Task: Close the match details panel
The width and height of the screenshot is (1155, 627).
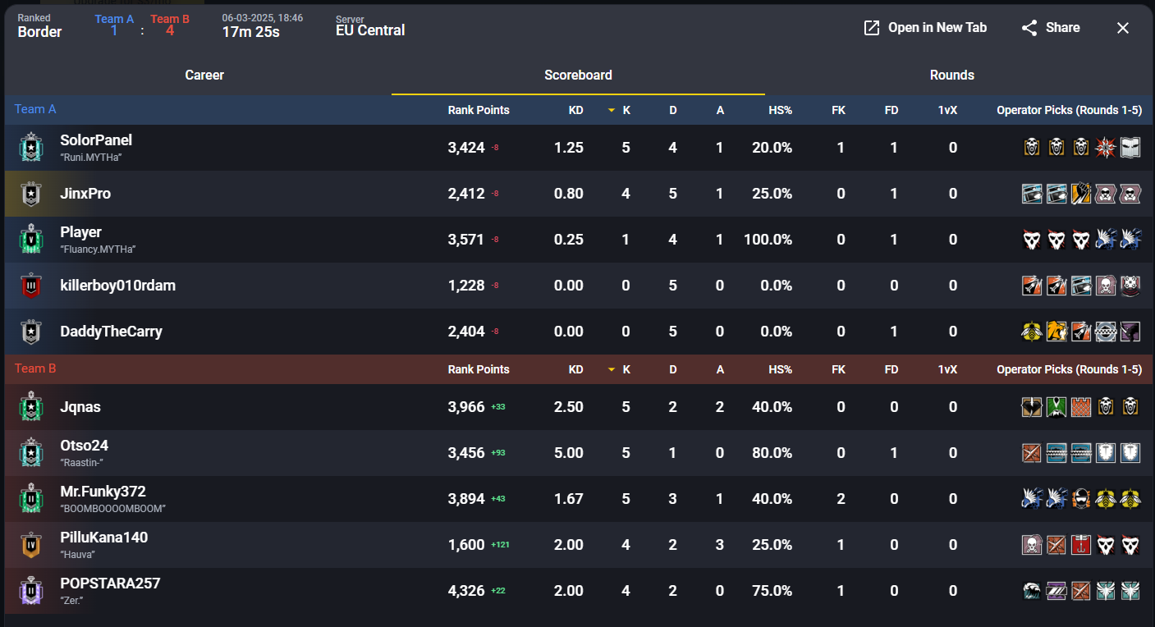Action: [1123, 28]
